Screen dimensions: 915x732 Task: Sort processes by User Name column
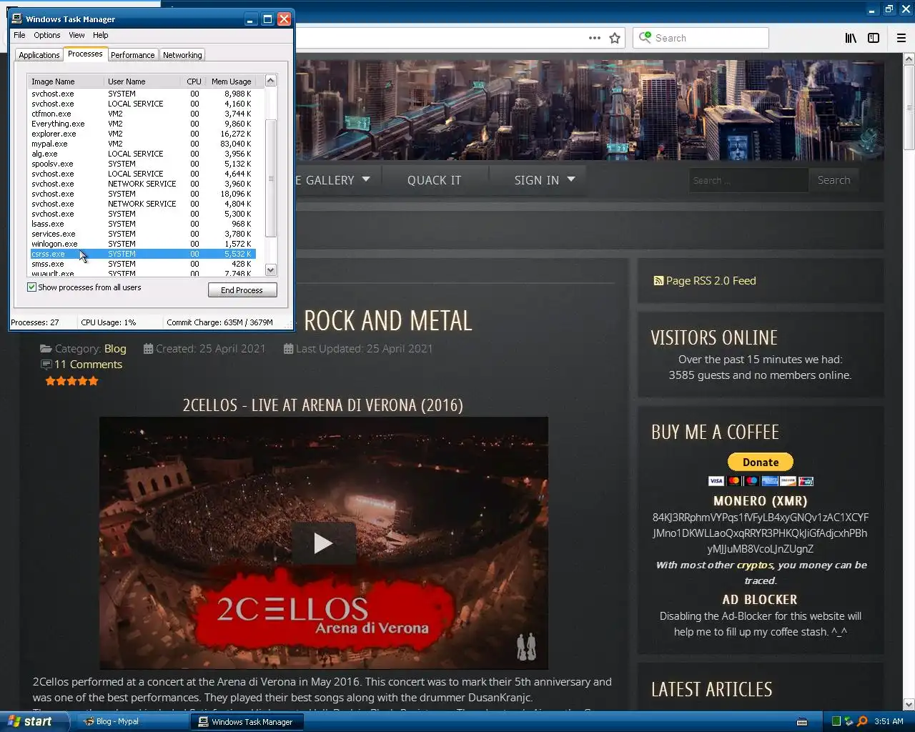(x=142, y=81)
